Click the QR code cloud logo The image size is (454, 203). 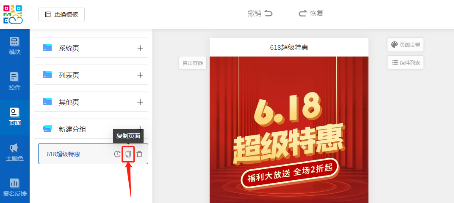13,14
